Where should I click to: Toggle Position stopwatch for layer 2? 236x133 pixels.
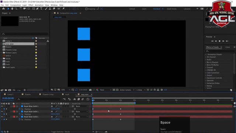point(20,114)
